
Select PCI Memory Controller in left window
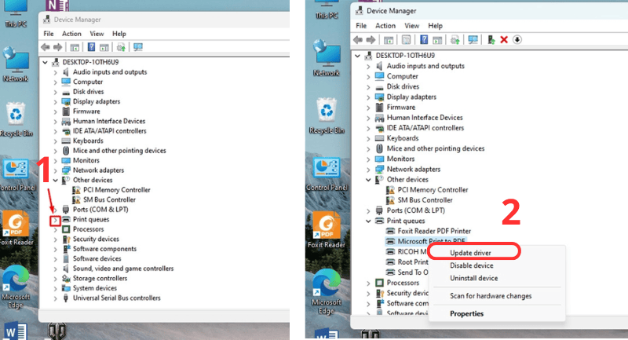116,190
